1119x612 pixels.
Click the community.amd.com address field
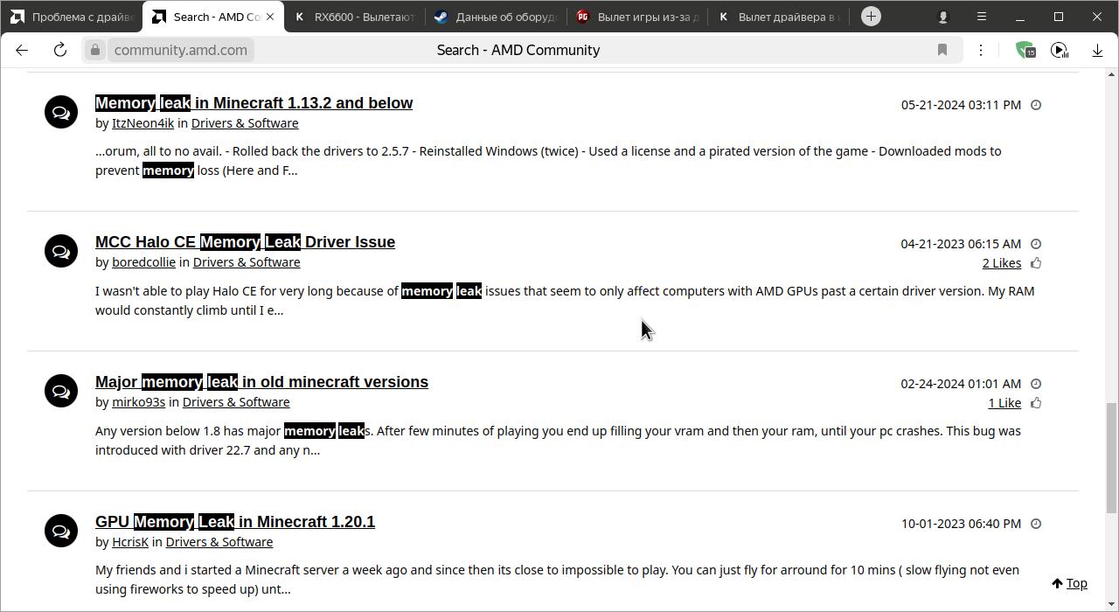[180, 50]
